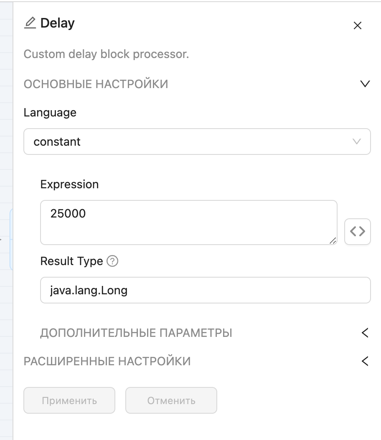Click the Language field label
Screen dimensions: 381x440
[50, 112]
